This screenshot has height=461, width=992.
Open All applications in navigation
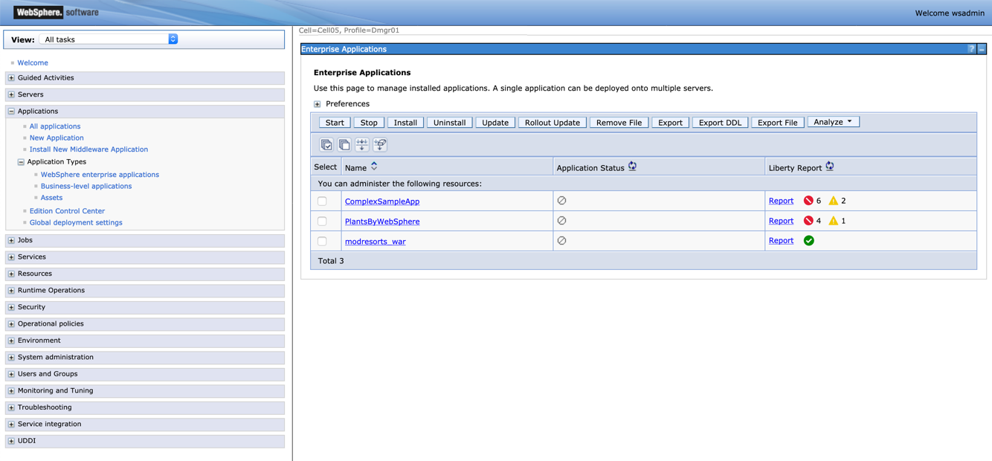click(x=55, y=126)
